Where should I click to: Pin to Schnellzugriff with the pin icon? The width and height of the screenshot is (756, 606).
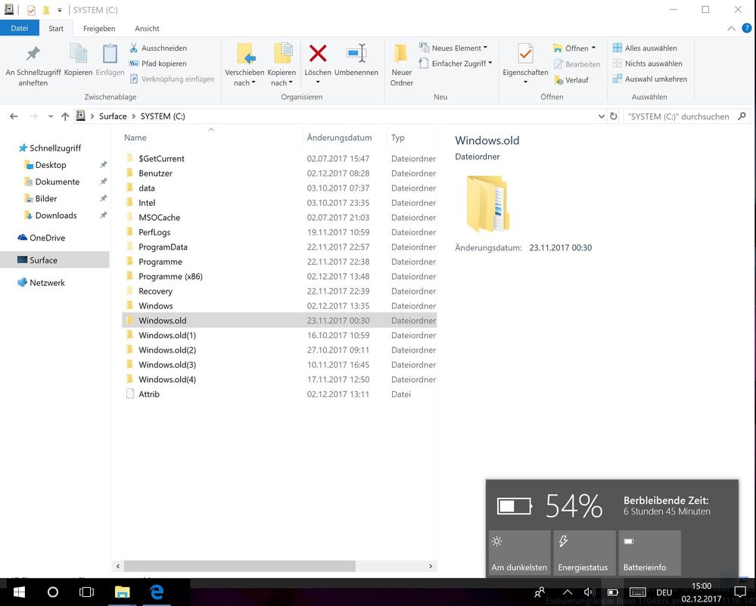pyautogui.click(x=33, y=54)
